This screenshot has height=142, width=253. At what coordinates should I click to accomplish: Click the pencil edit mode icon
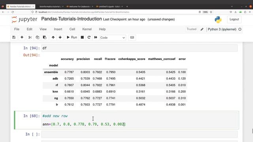[x=202, y=29]
